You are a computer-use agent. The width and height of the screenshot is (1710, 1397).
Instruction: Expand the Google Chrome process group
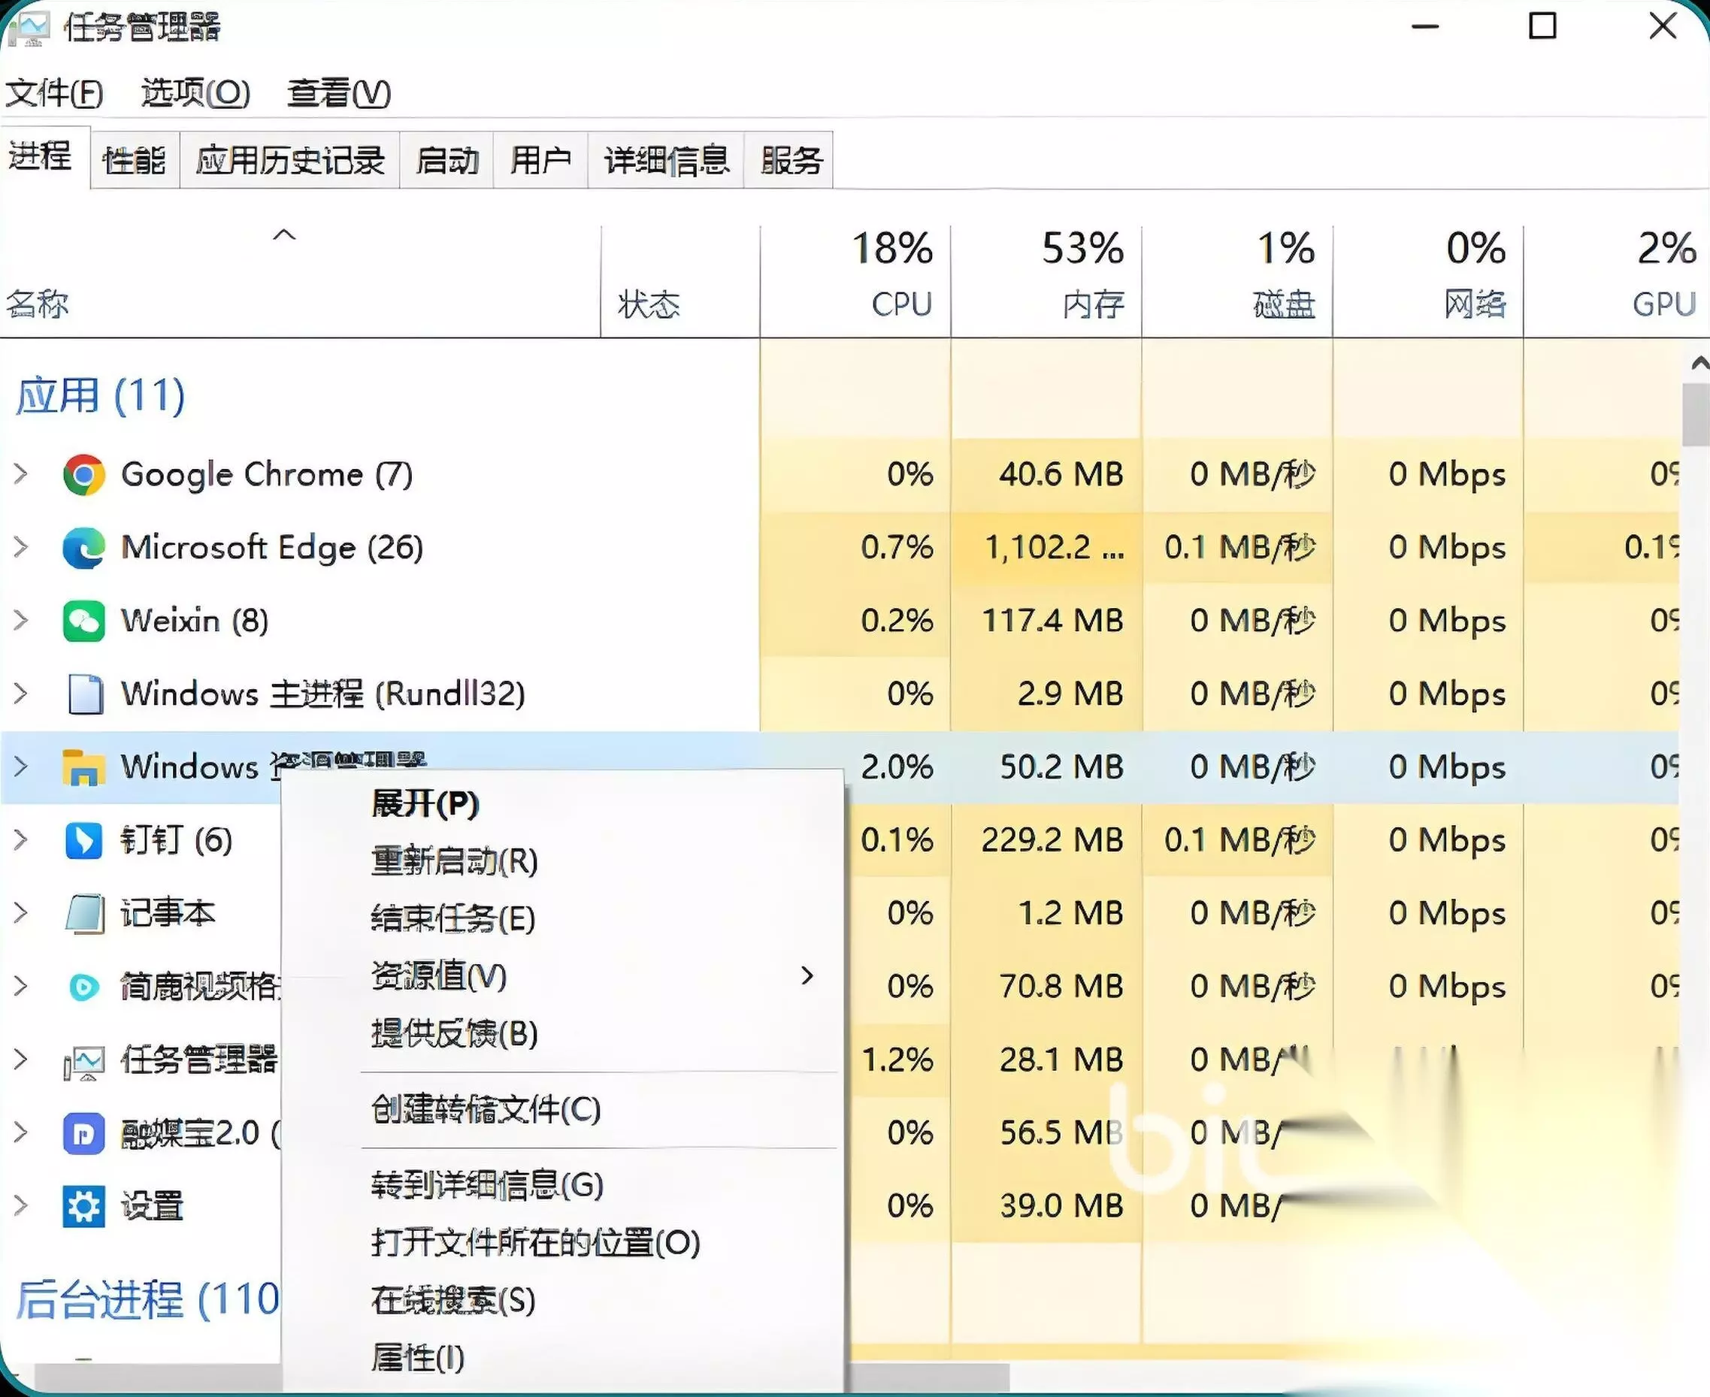(x=22, y=474)
